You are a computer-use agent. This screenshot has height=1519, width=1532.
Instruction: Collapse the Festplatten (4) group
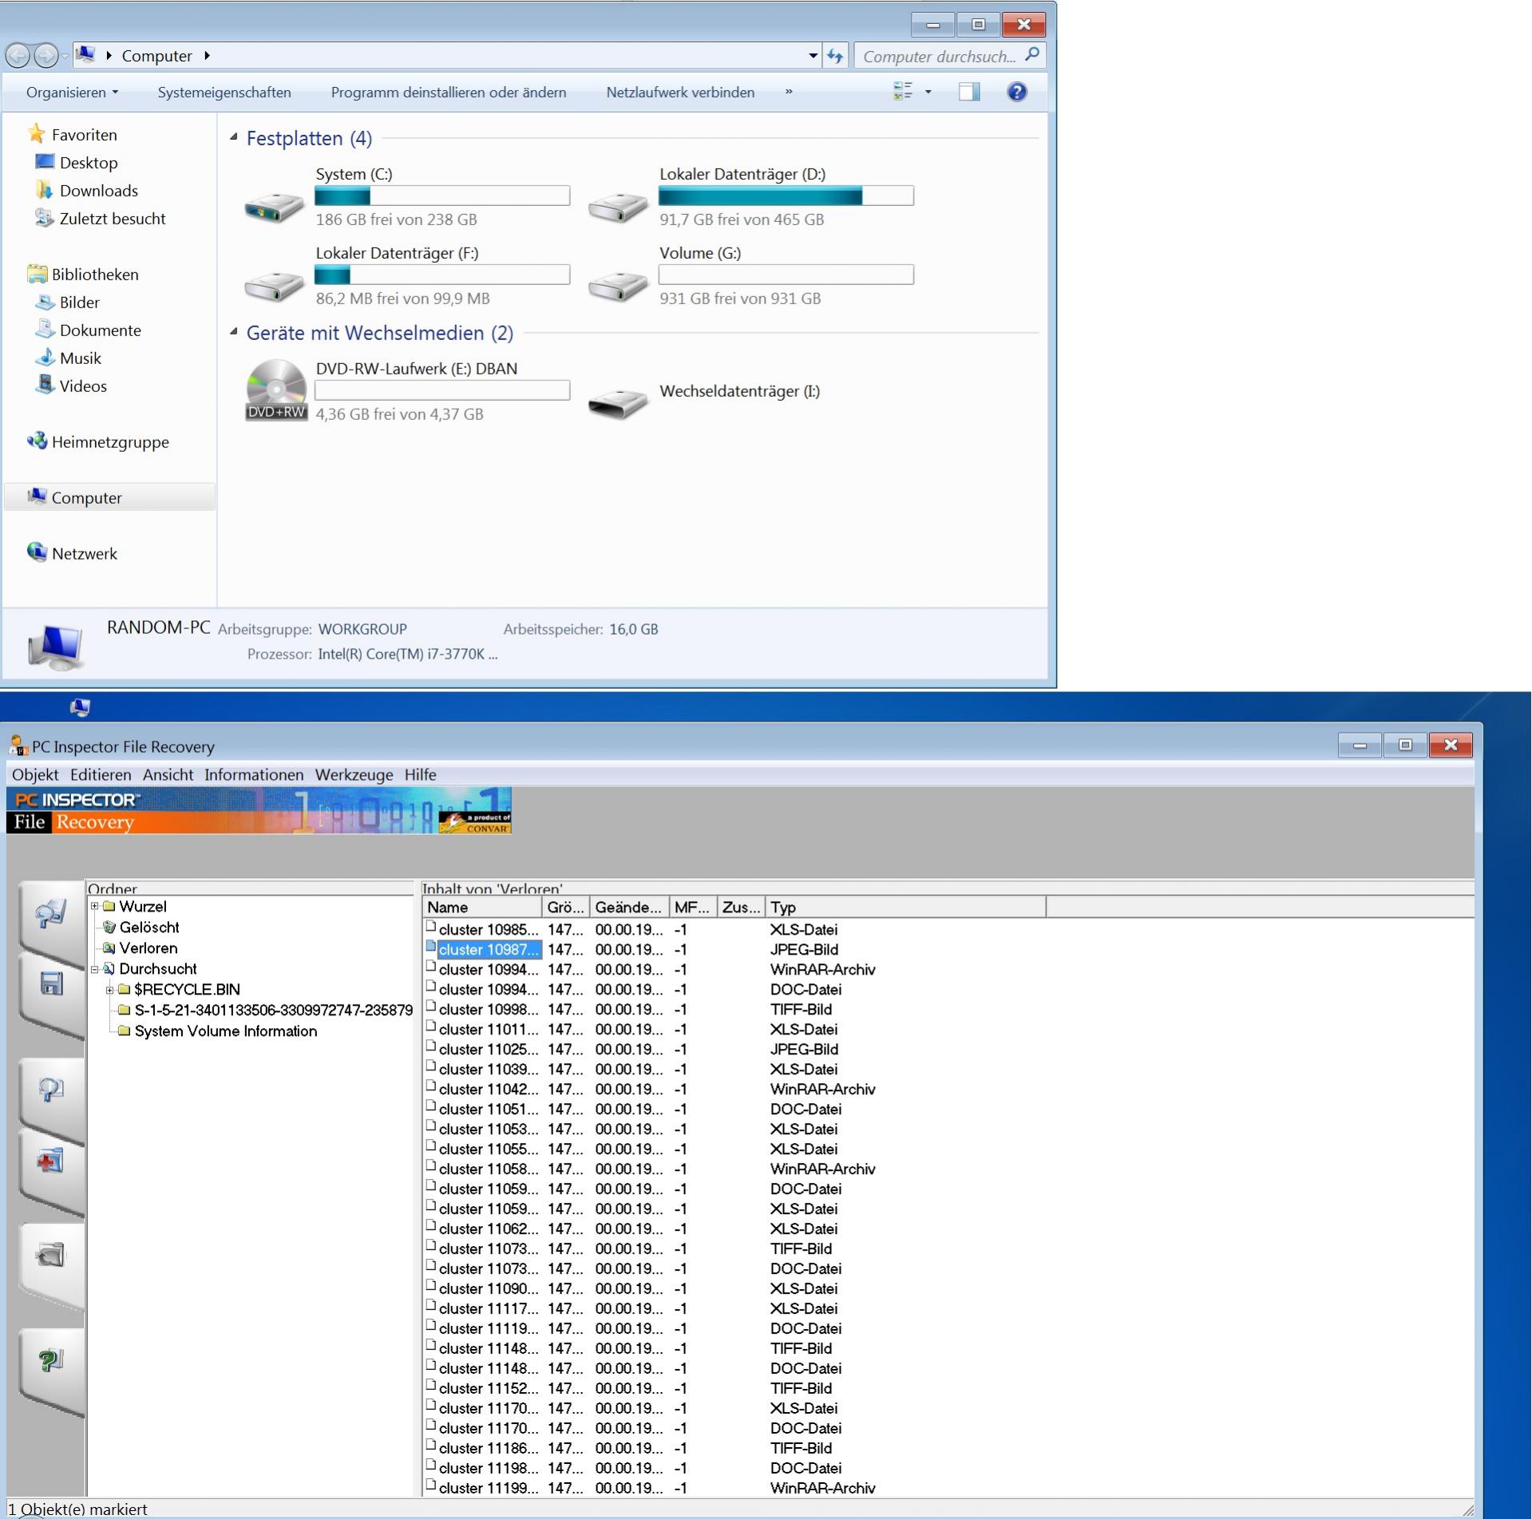pos(234,137)
